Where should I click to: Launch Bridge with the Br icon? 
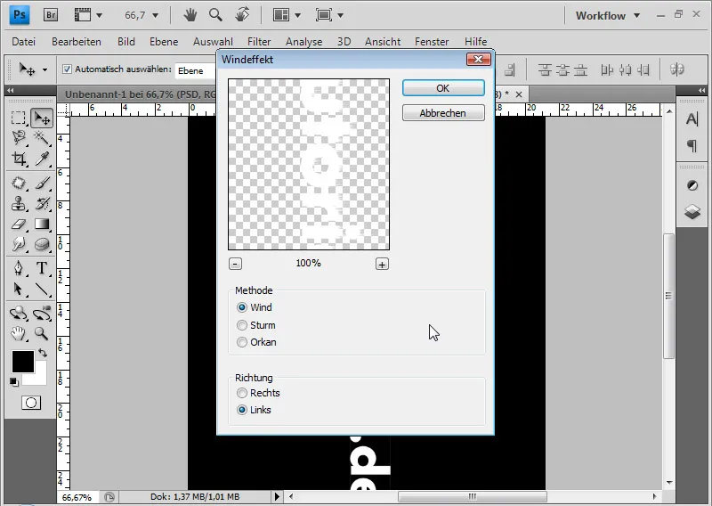pos(51,15)
